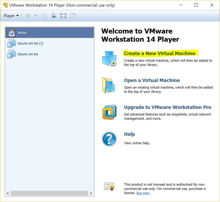The height and width of the screenshot is (202, 220).
Task: Click the blue question mark help icon
Action: click(x=109, y=139)
